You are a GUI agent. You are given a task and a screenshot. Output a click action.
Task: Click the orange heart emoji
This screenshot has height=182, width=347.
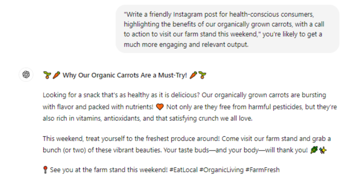click(160, 107)
